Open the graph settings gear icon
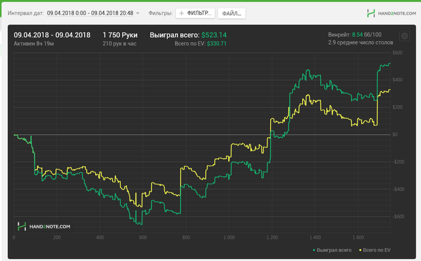The height and width of the screenshot is (261, 421). [x=404, y=35]
